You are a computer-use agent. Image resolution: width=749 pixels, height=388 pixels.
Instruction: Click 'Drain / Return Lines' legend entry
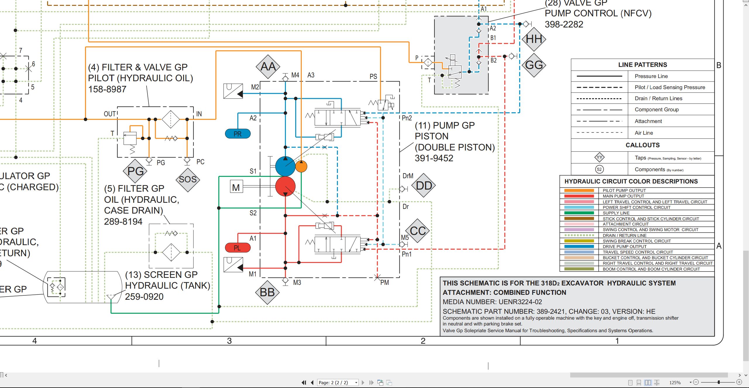coord(658,98)
